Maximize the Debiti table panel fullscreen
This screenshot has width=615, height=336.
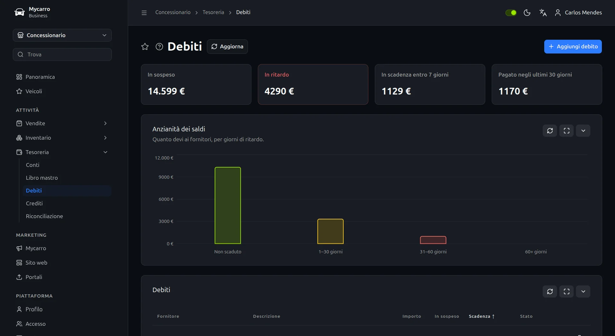[x=567, y=291]
